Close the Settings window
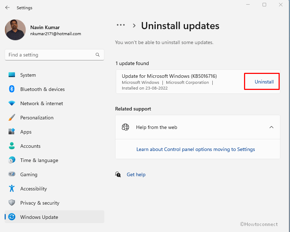This screenshot has height=232, width=290. pos(281,5)
